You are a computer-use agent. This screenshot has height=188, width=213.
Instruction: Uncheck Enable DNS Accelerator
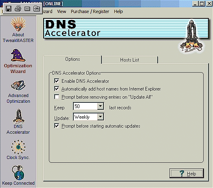pyautogui.click(x=57, y=81)
